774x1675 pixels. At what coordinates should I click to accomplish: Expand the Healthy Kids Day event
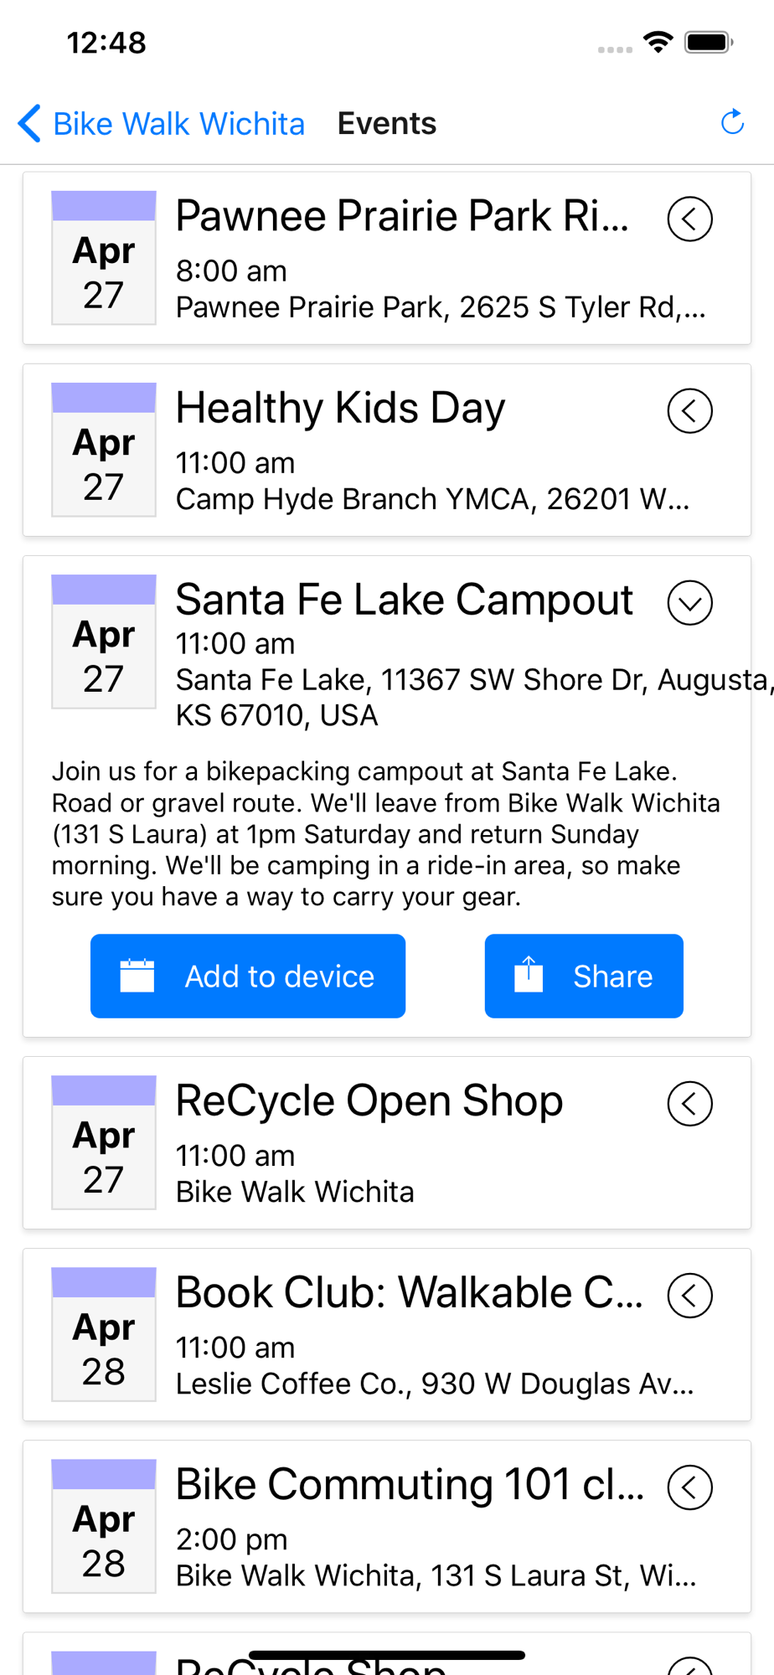click(689, 411)
